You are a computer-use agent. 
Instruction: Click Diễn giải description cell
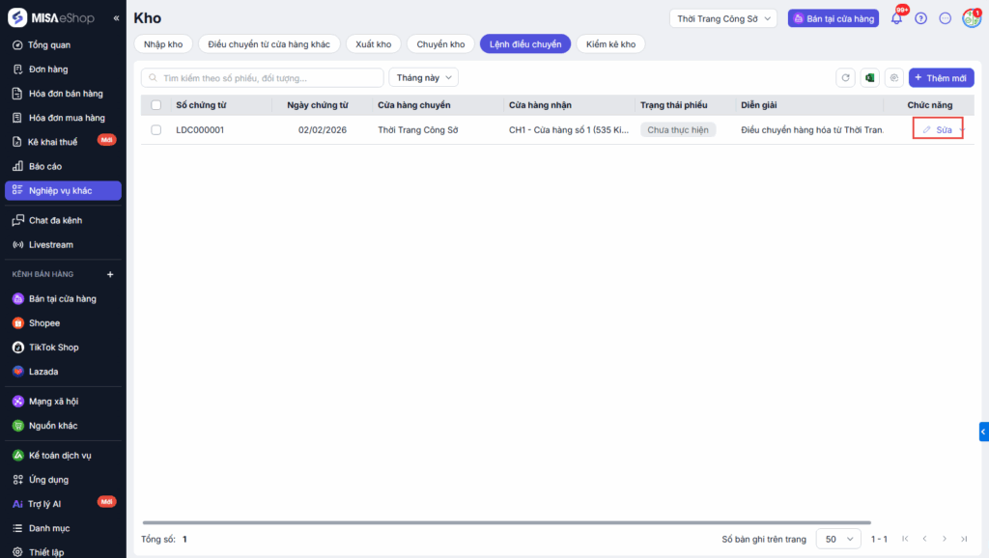click(812, 130)
